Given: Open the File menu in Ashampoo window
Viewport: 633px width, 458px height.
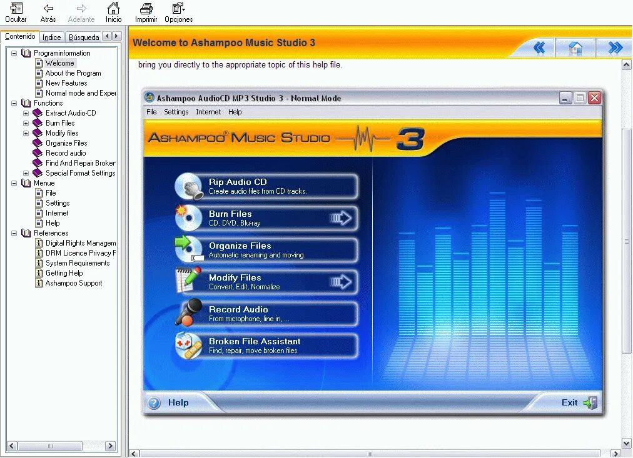Looking at the screenshot, I should [151, 112].
